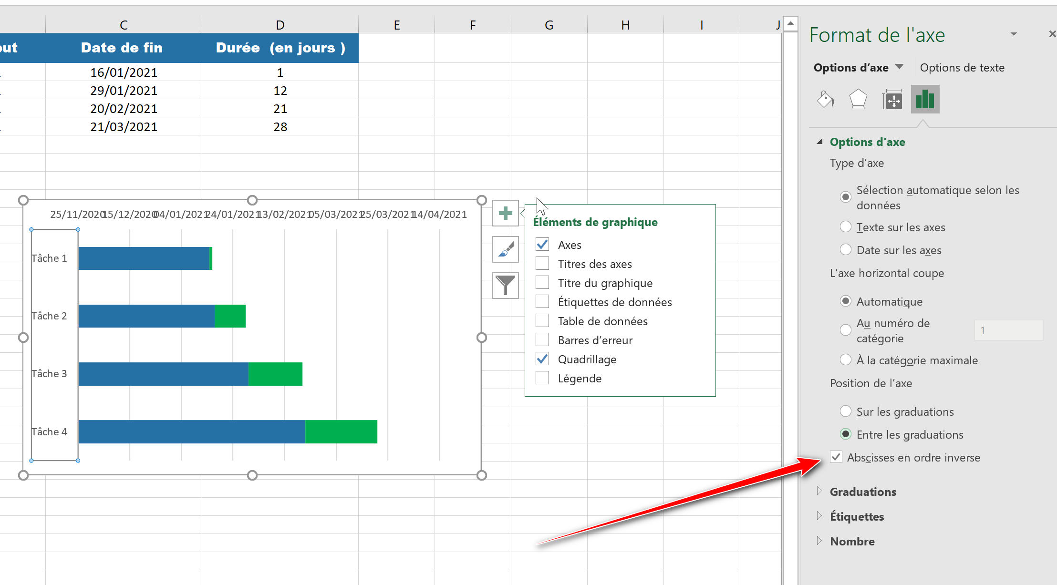1057x585 pixels.
Task: Select Entre les graduations option
Action: click(x=846, y=434)
